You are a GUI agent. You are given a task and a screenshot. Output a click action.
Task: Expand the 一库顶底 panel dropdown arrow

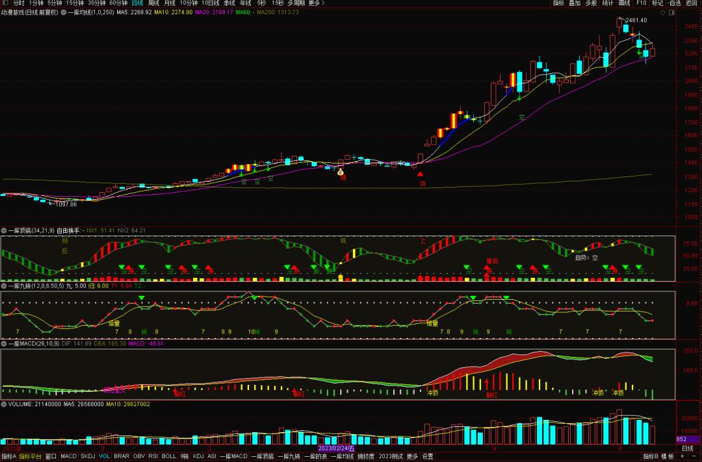click(4, 230)
